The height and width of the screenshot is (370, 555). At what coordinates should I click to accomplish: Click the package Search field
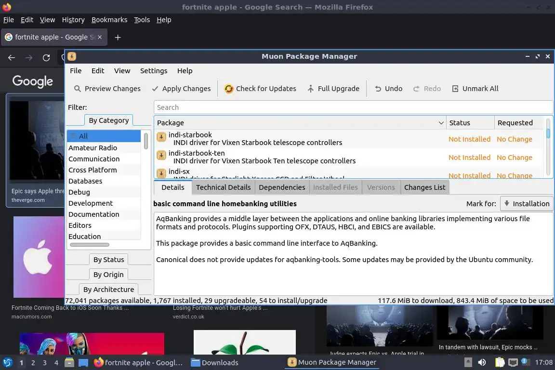pos(353,107)
